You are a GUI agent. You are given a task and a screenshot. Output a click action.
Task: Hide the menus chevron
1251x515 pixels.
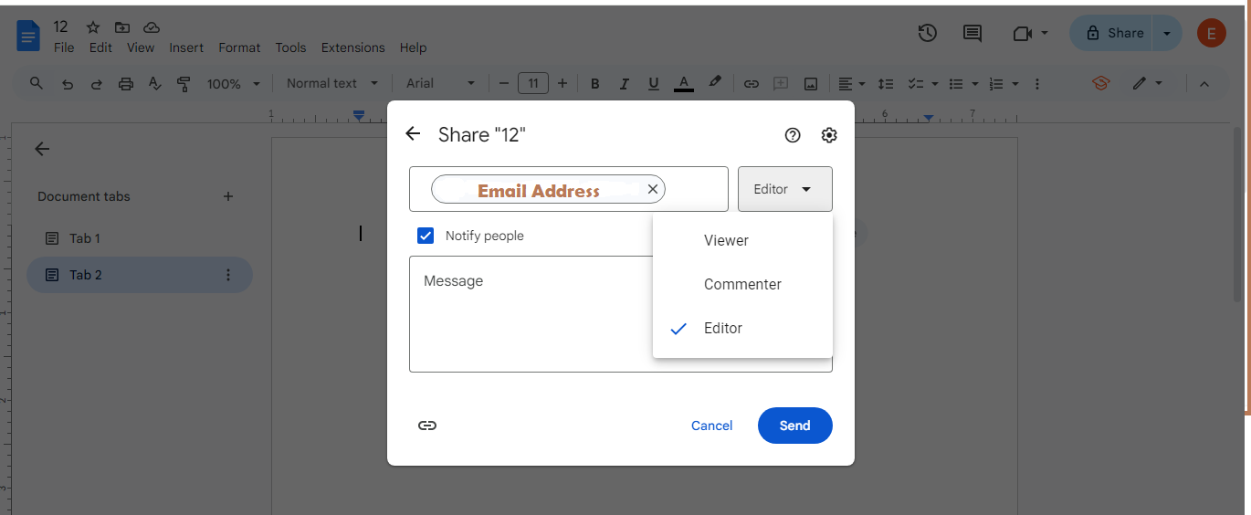click(x=1204, y=84)
